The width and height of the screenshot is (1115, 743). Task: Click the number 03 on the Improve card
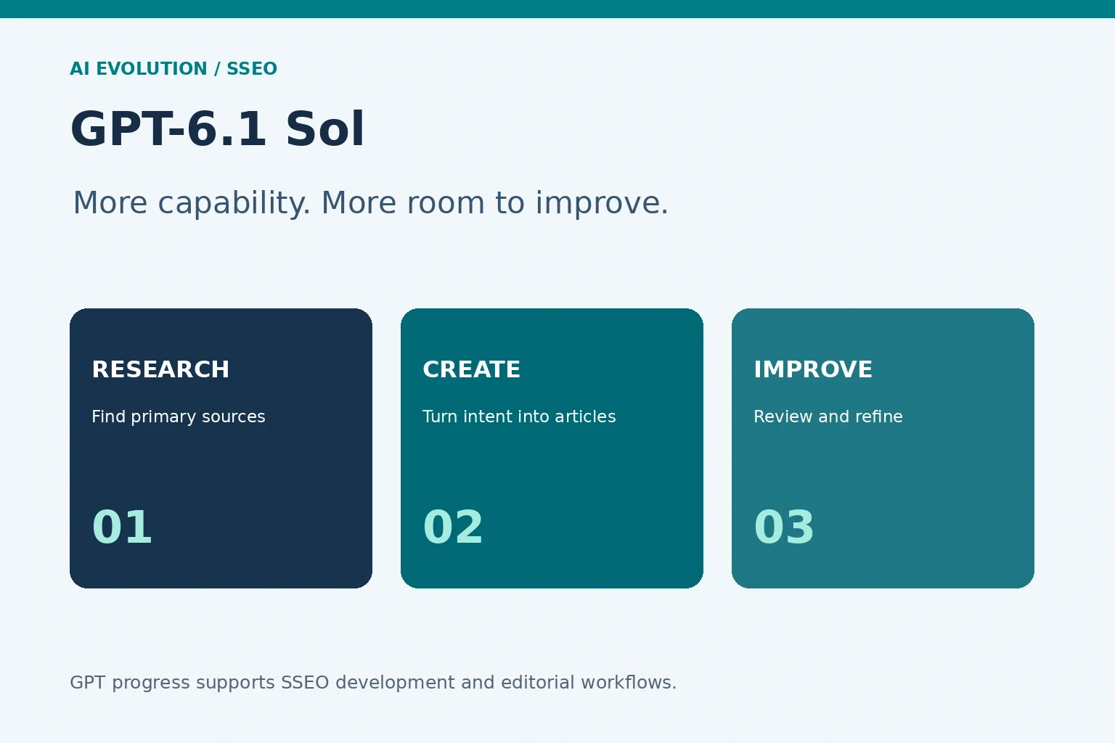(784, 527)
